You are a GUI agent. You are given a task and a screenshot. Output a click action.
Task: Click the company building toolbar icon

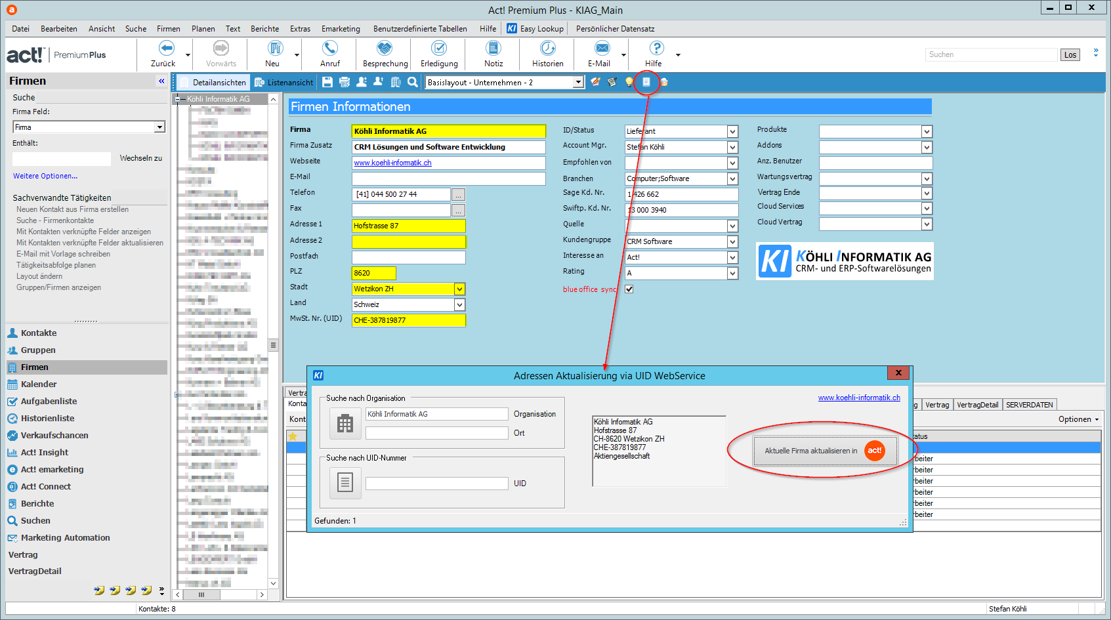pyautogui.click(x=396, y=82)
